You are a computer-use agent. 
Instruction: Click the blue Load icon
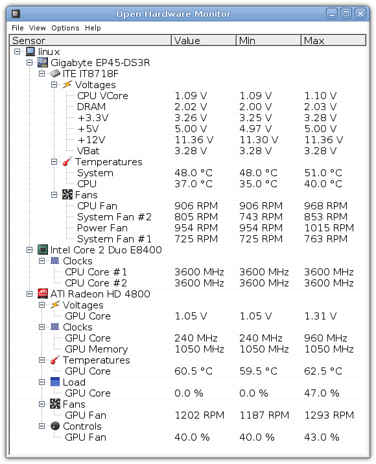55,382
